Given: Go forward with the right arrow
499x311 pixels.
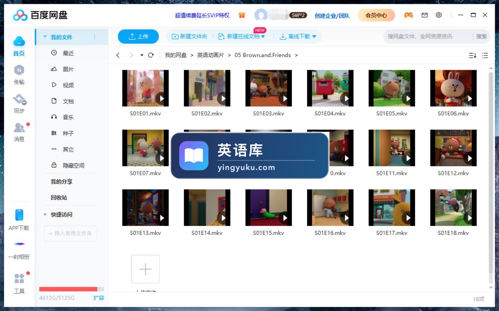Looking at the screenshot, I should 131,55.
